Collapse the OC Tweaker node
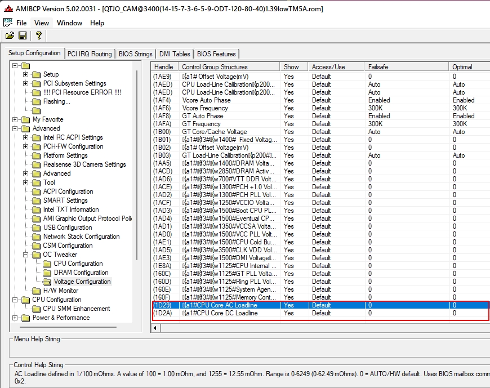 (25, 255)
